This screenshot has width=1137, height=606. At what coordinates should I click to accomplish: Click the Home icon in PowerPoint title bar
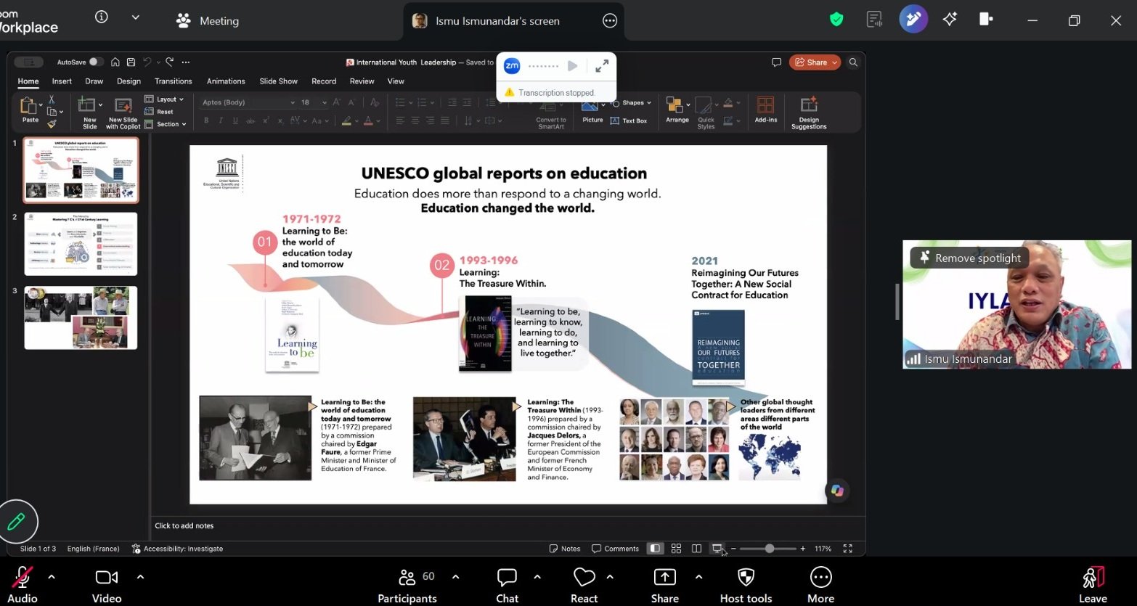click(116, 62)
